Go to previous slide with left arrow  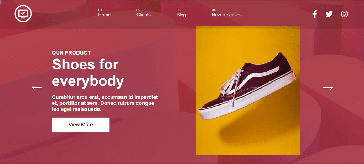click(37, 87)
